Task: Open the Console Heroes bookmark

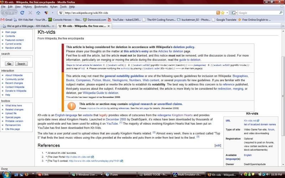Action: pyautogui.click(x=65, y=20)
